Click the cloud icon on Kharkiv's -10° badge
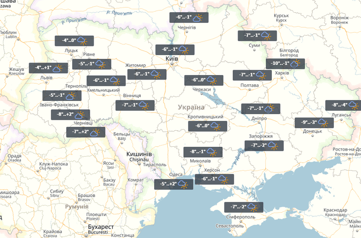 pos(294,64)
